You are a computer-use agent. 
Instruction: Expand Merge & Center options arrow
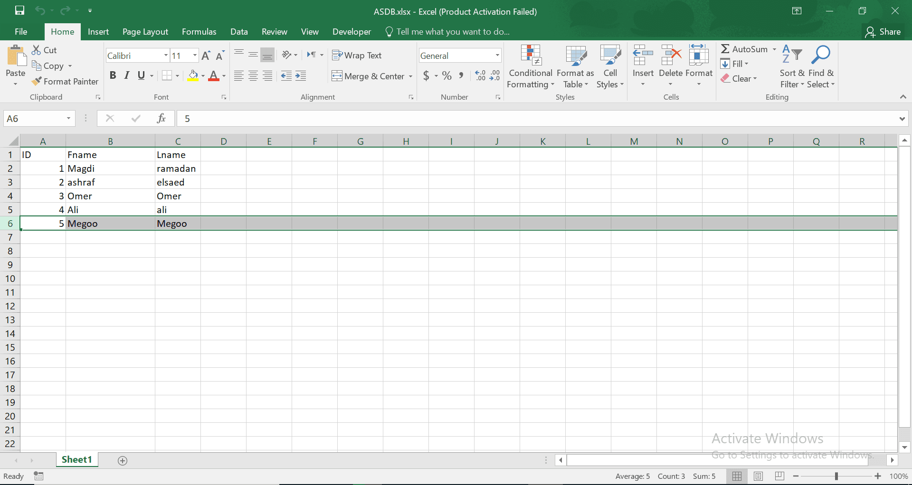click(410, 76)
